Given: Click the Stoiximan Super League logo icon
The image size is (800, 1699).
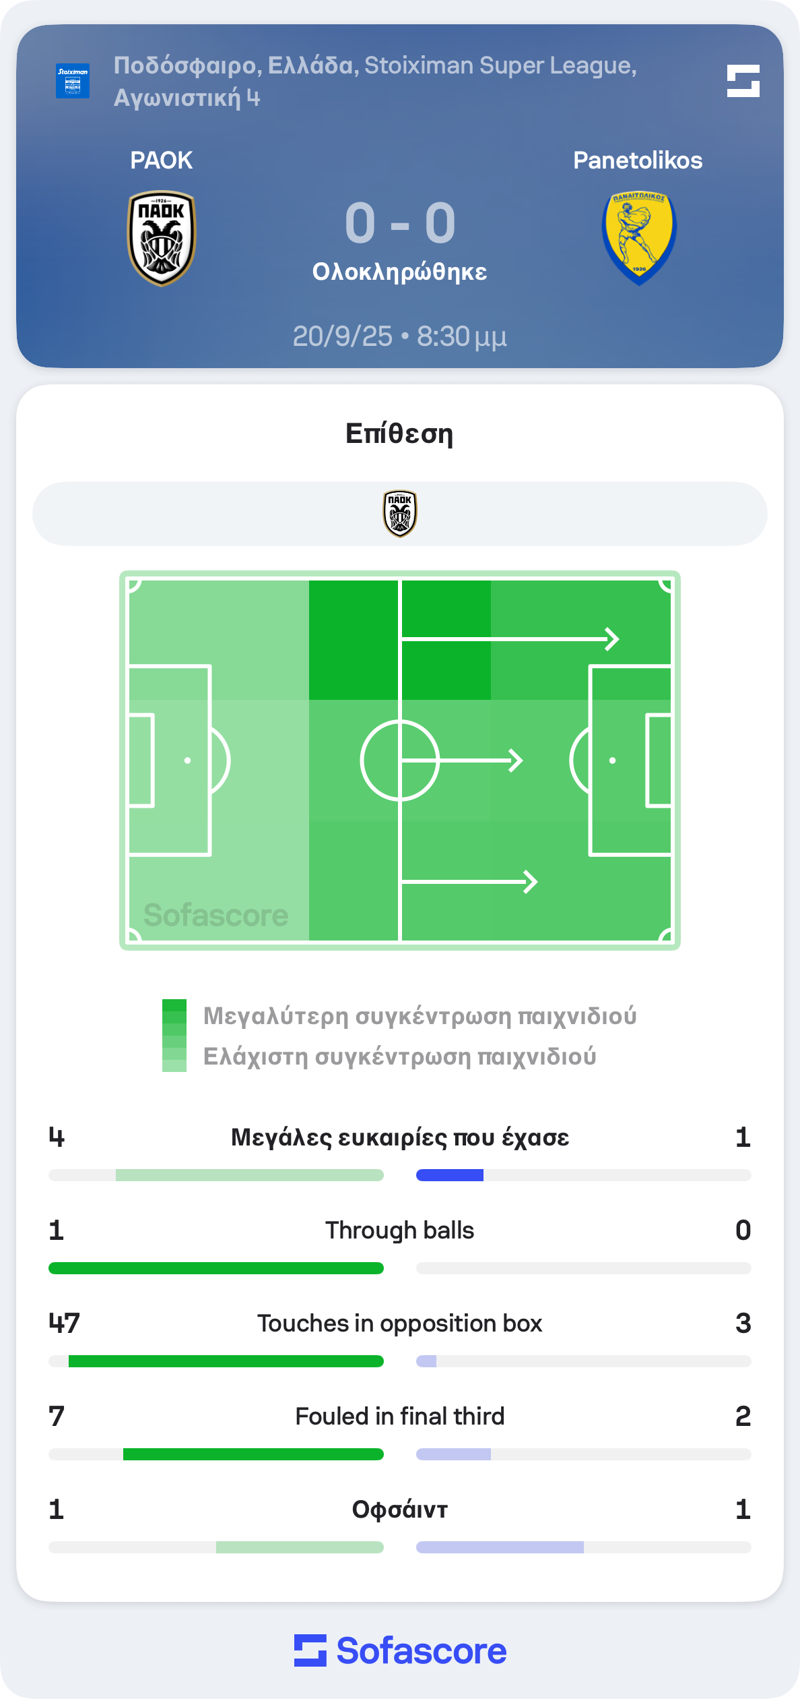Looking at the screenshot, I should (73, 81).
